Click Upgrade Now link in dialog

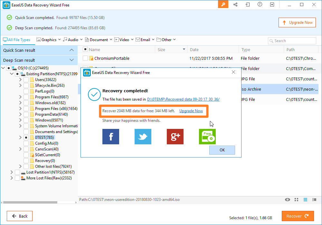[x=191, y=111]
